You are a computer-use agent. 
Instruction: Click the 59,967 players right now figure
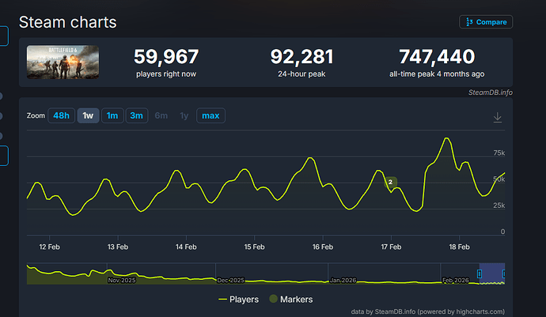point(166,57)
